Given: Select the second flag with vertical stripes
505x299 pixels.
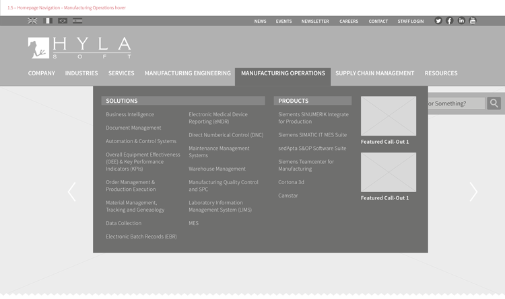Looking at the screenshot, I should pos(48,21).
